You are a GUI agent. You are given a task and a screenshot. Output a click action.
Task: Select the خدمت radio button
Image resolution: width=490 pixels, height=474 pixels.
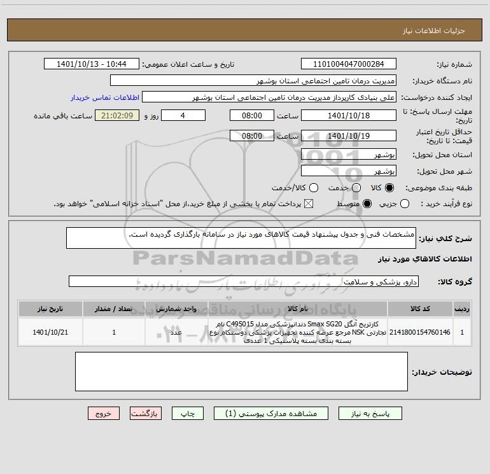(x=356, y=188)
